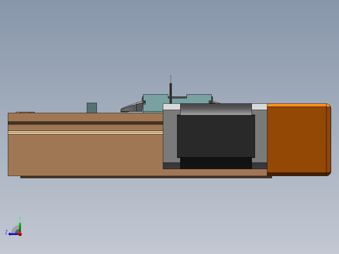Select the large black motor body
The image size is (339, 254).
[x=216, y=136]
